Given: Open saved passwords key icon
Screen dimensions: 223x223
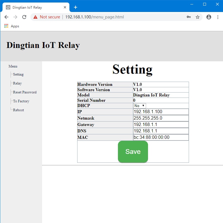Looking at the screenshot, I should 189,17.
